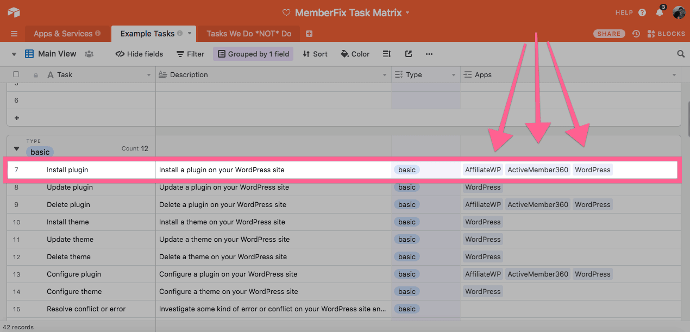This screenshot has height=332, width=690.
Task: Open the Type column dropdown arrow
Action: click(454, 75)
